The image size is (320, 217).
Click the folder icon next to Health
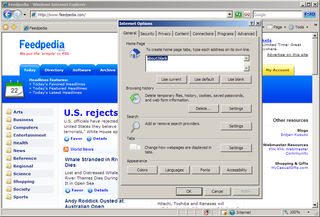9,143
